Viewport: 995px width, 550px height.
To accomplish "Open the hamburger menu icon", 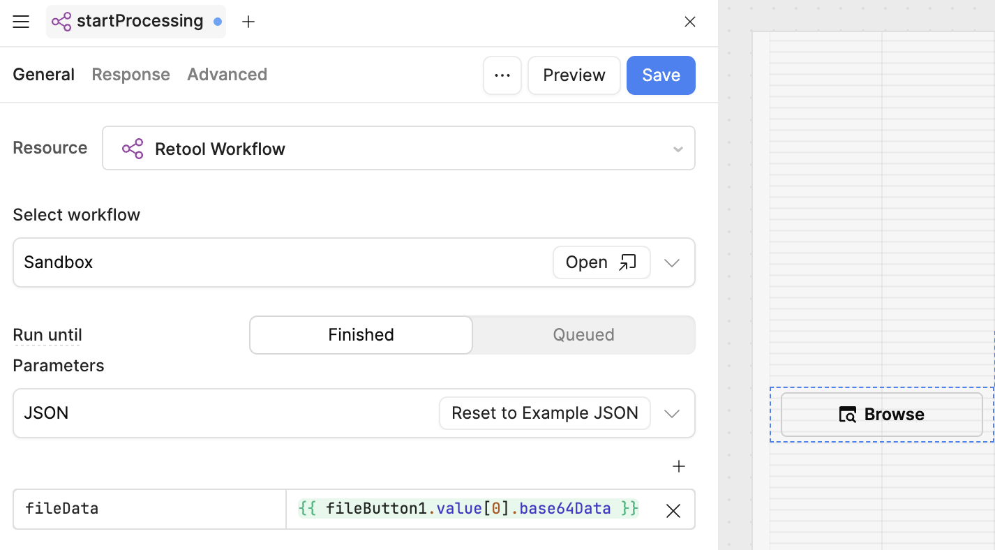I will click(x=21, y=22).
